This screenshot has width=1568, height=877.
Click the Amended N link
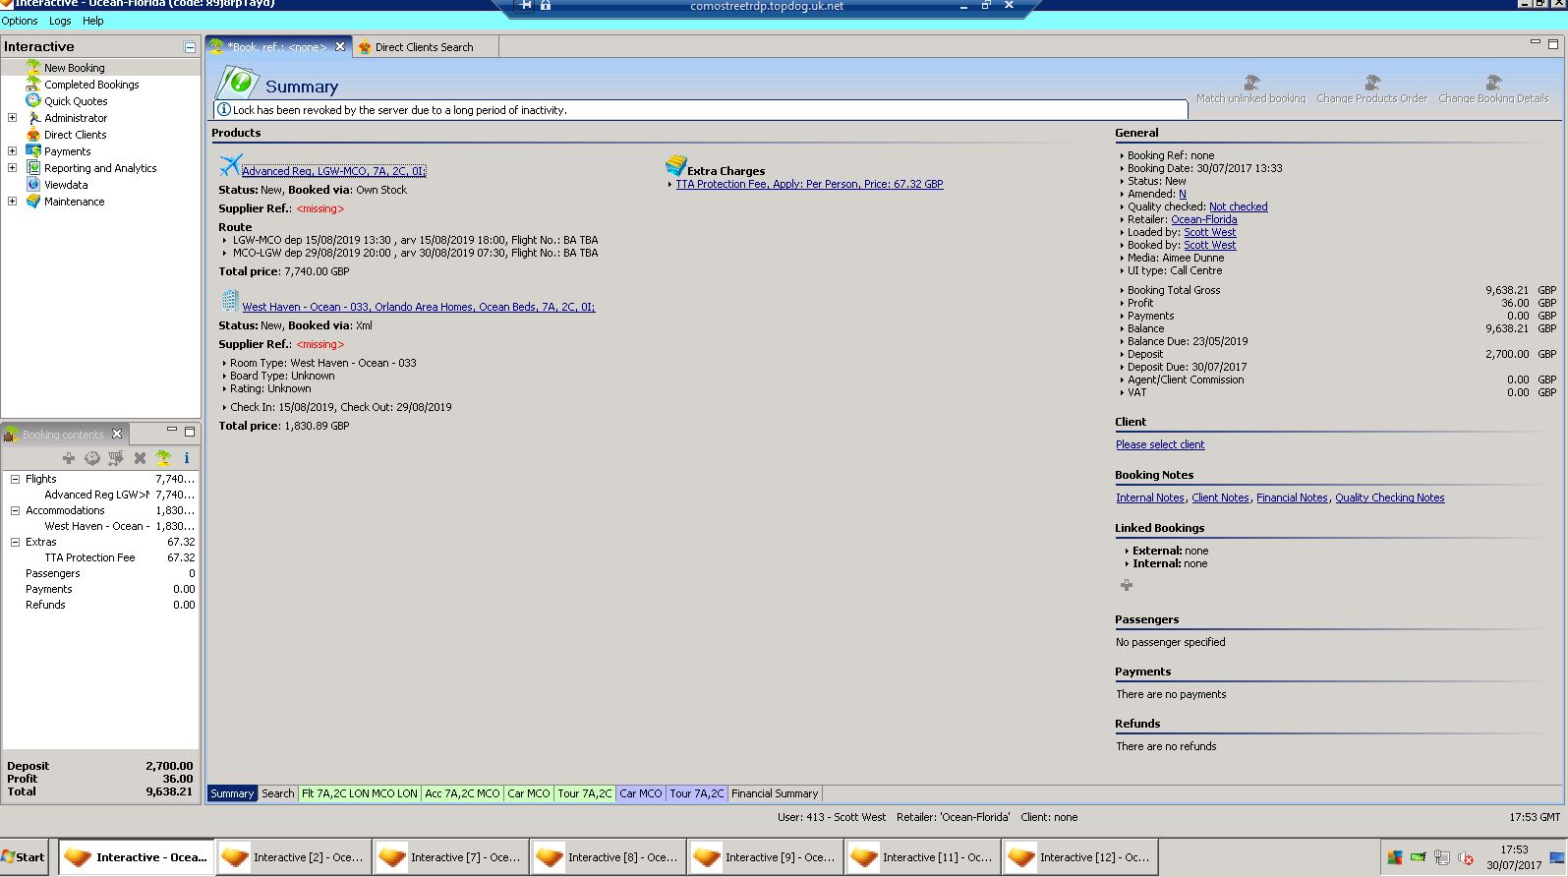pyautogui.click(x=1183, y=194)
